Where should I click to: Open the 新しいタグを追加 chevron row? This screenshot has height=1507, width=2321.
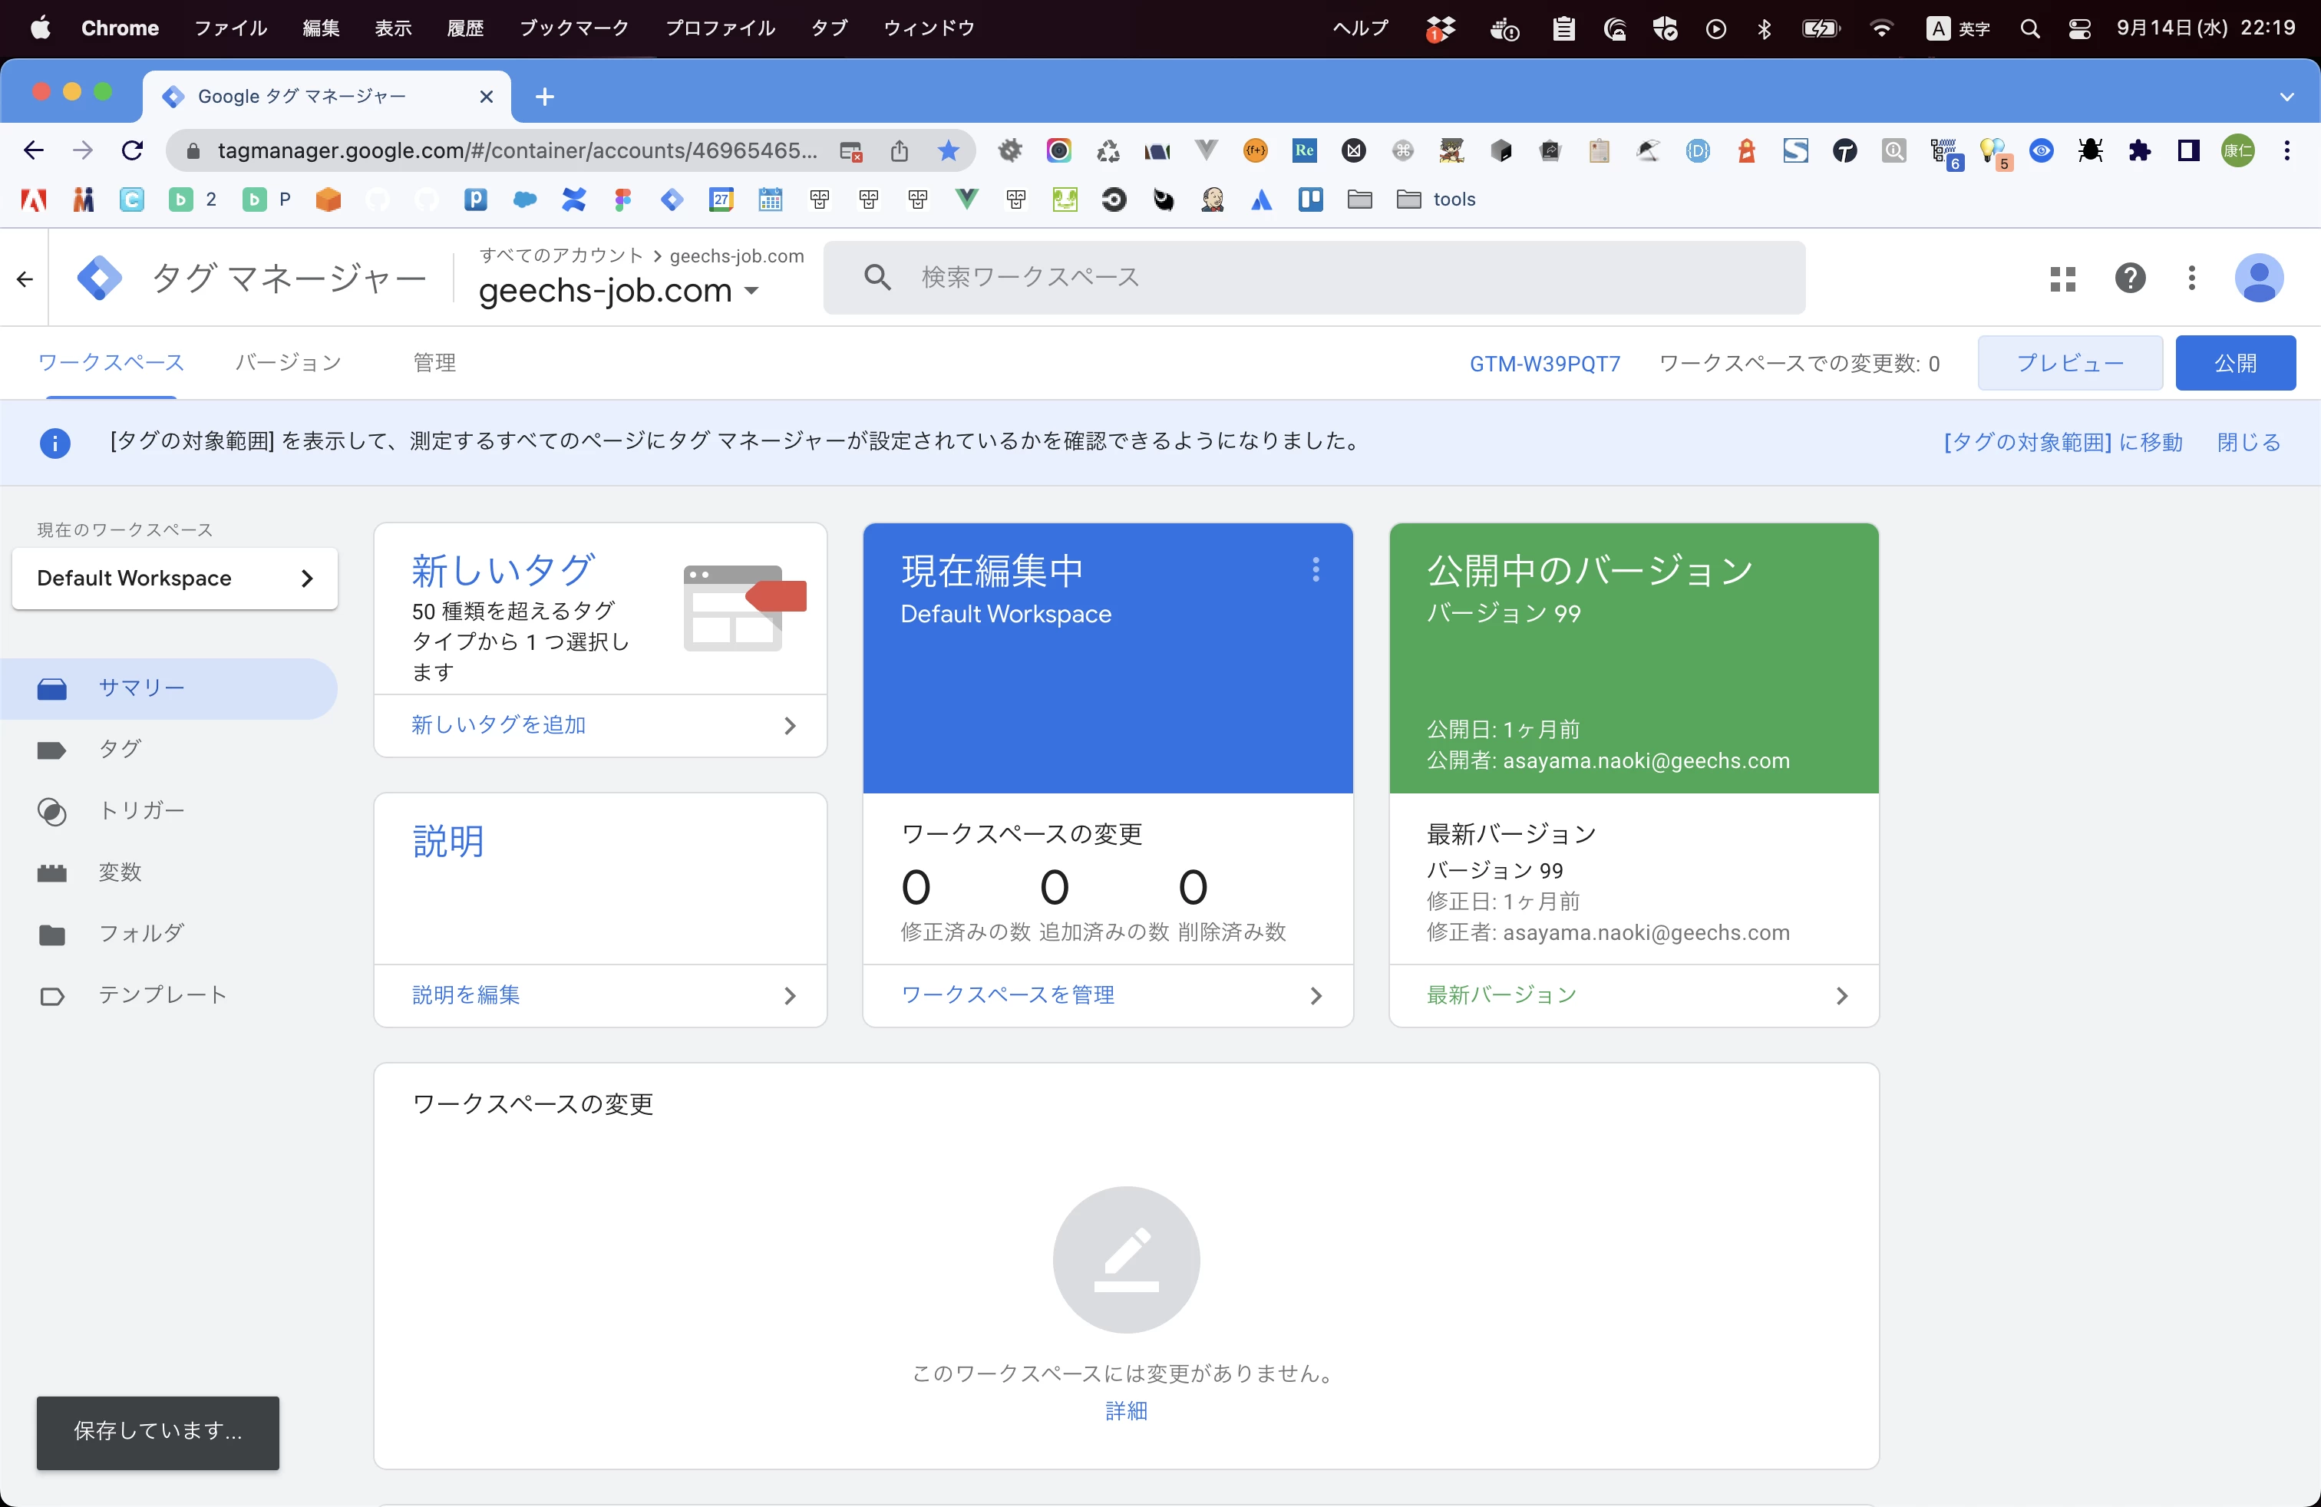pyautogui.click(x=601, y=725)
